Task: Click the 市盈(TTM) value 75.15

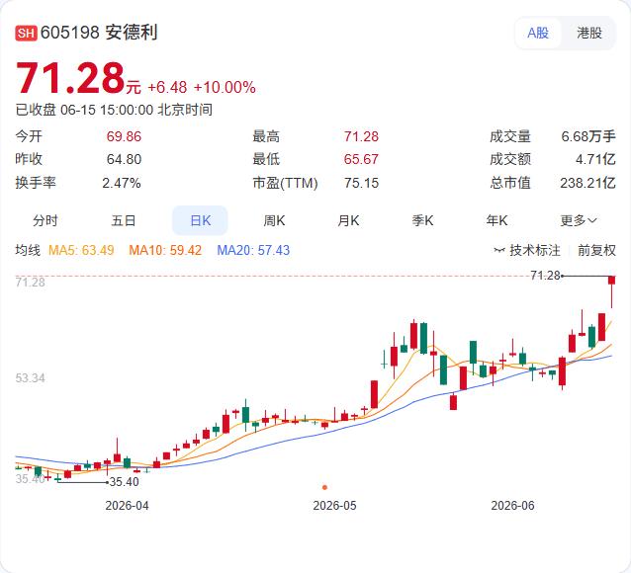Action: [361, 184]
